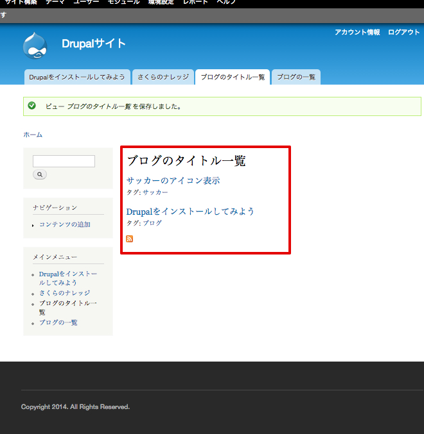Open the モジュール admin menu
Viewport: 424px width, 434px height.
122,3
